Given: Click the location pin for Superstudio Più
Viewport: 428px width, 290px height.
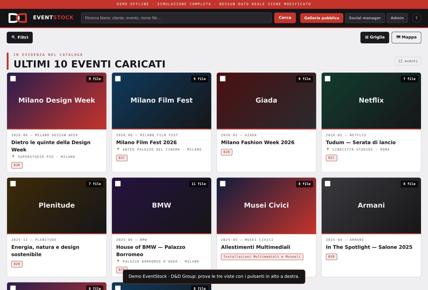Looking at the screenshot, I should click(x=13, y=157).
